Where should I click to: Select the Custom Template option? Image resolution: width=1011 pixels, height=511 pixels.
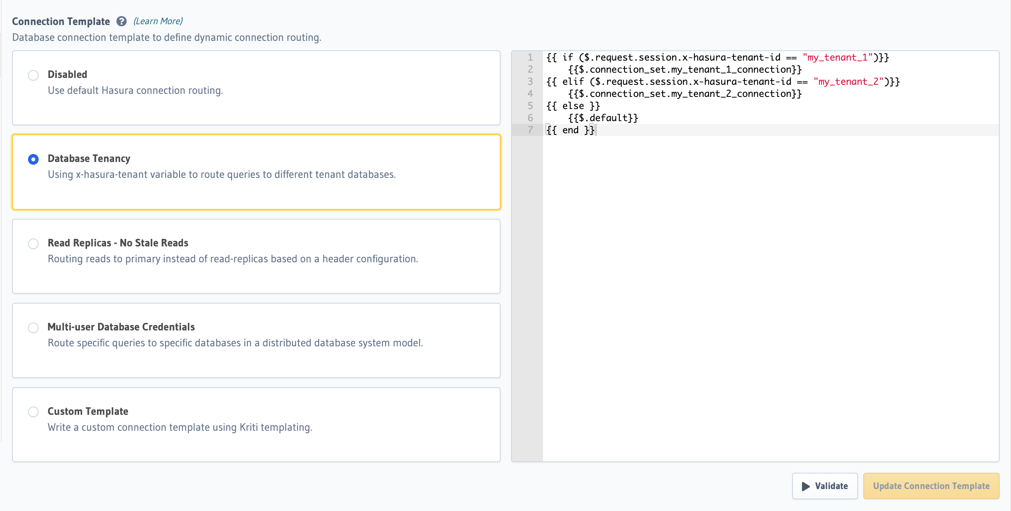click(33, 412)
